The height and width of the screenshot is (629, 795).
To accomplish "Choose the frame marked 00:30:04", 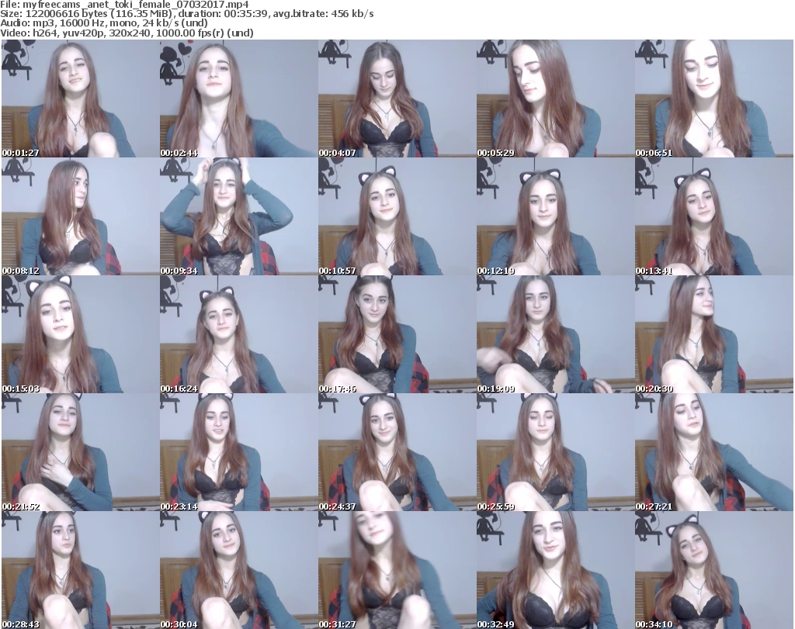I will pos(239,570).
